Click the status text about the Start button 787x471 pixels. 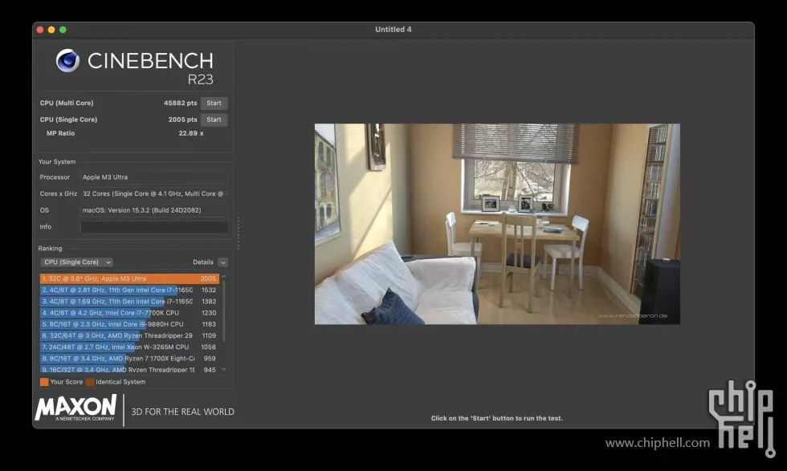[x=497, y=418]
